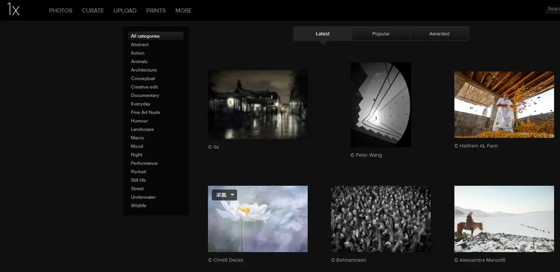Click the 1x site logo
The image size is (560, 272).
coord(13,10)
